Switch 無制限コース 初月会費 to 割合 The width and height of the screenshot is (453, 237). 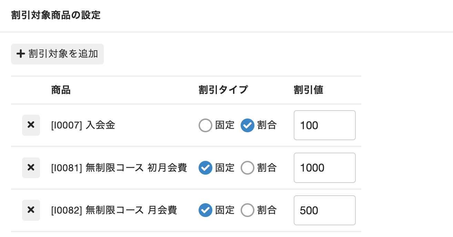[x=248, y=168]
